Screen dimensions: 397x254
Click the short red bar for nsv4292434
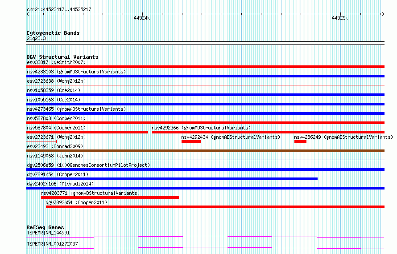[191, 141]
